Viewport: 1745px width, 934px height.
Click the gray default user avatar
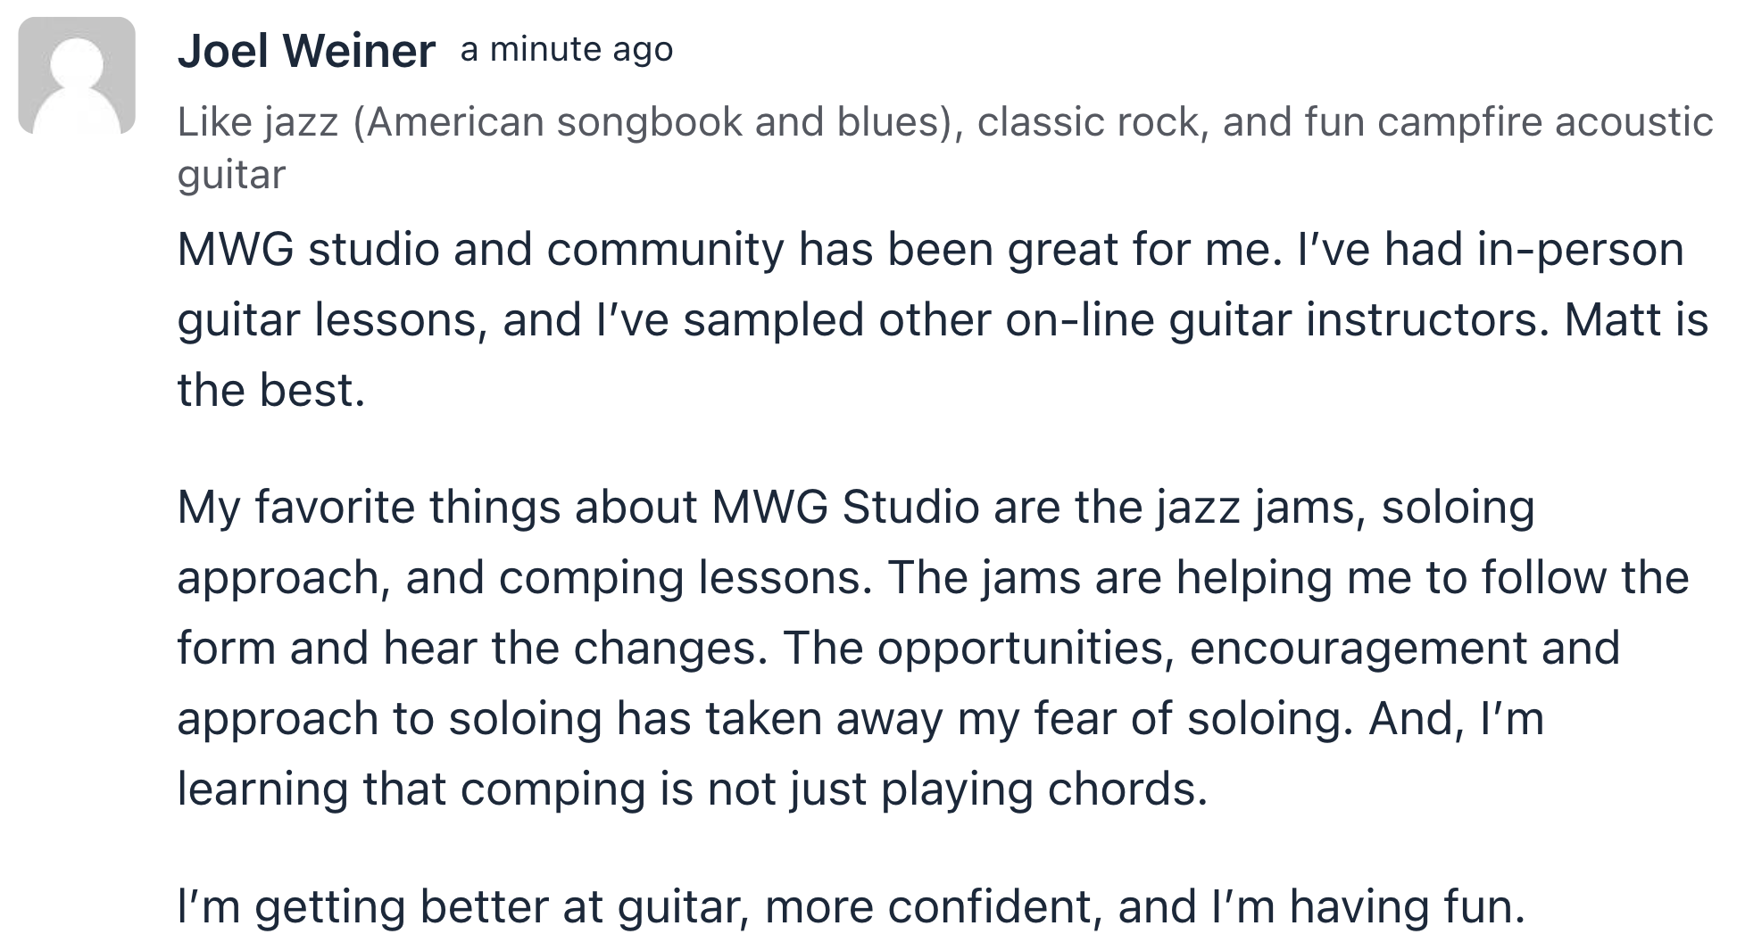(77, 76)
